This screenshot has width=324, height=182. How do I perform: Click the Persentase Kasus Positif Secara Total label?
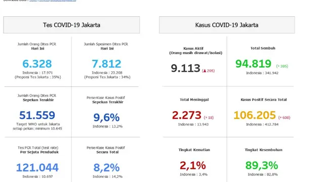tap(106, 150)
